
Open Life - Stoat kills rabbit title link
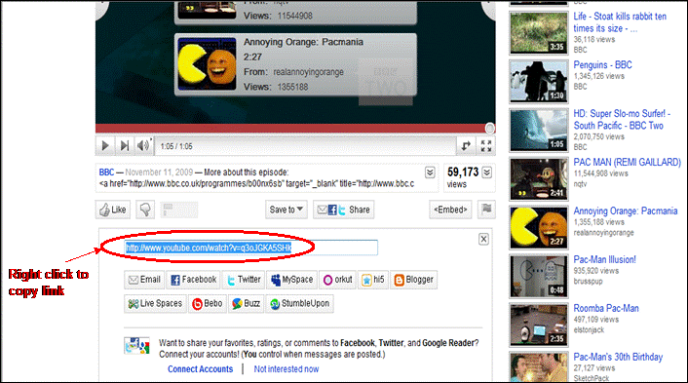[620, 22]
